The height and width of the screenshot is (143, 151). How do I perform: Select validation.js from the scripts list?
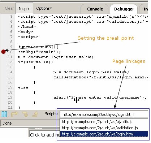click(104, 128)
